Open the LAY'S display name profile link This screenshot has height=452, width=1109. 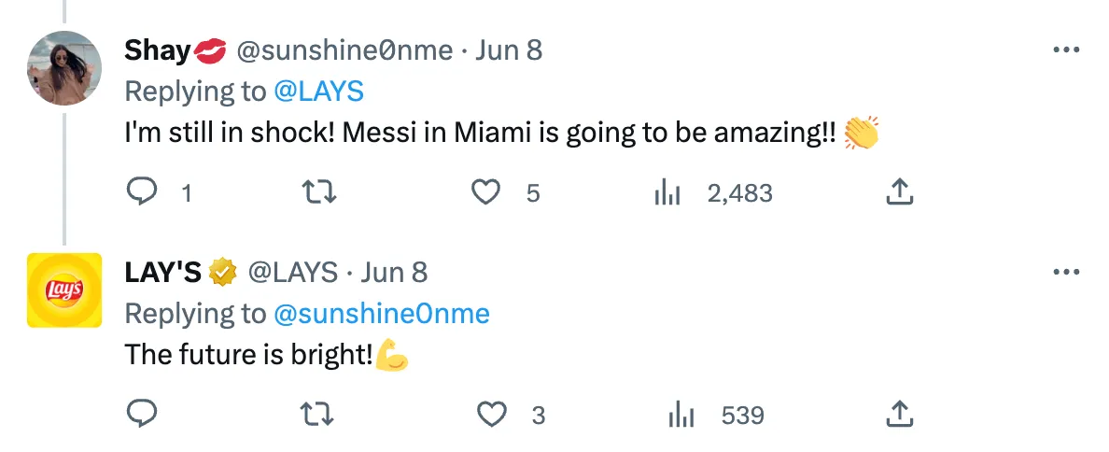[x=163, y=272]
